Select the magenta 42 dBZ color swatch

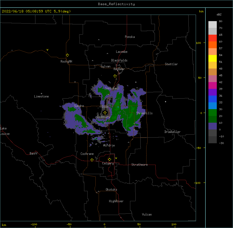(x=212, y=85)
